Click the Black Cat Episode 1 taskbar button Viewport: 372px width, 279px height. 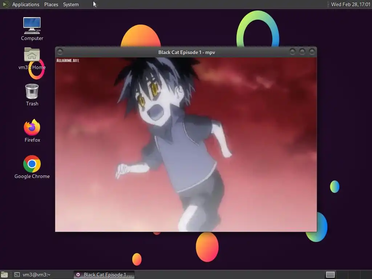(104, 275)
